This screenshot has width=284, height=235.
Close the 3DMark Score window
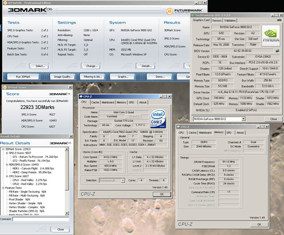coord(70,87)
